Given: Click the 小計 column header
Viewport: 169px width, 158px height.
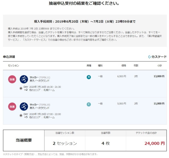Looking at the screenshot, I should [x=159, y=65].
